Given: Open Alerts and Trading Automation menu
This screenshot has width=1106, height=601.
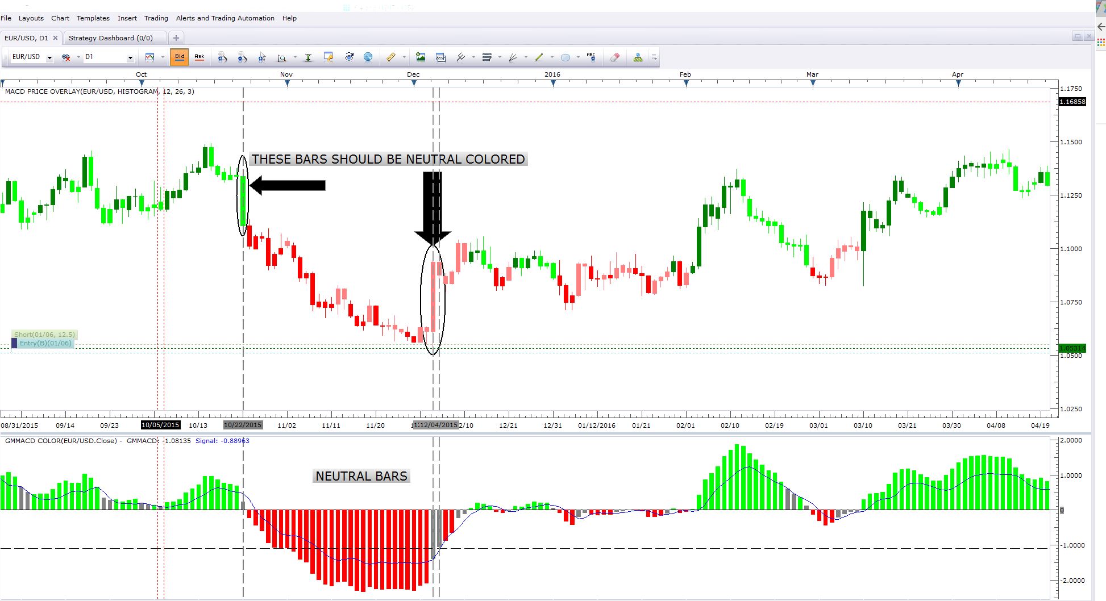Looking at the screenshot, I should (225, 18).
